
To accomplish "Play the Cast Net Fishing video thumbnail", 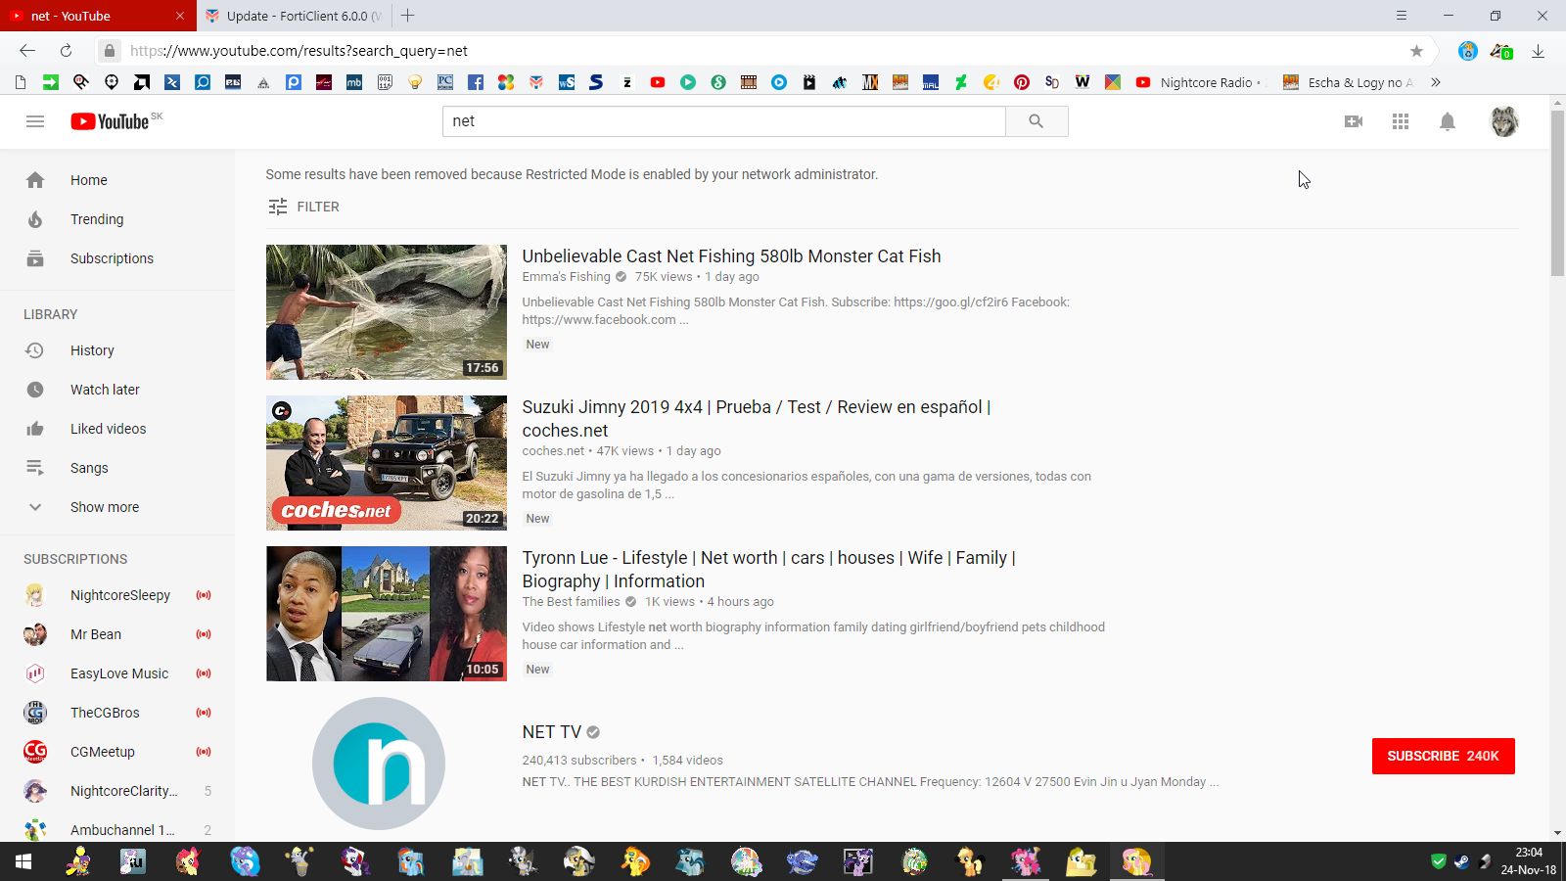I will (387, 312).
